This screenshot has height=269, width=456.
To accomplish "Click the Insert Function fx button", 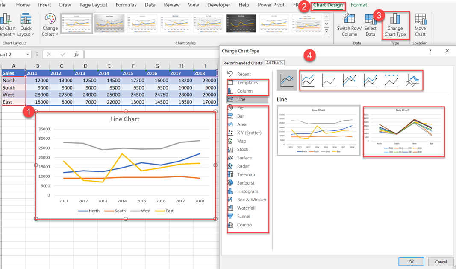I will 76,54.
